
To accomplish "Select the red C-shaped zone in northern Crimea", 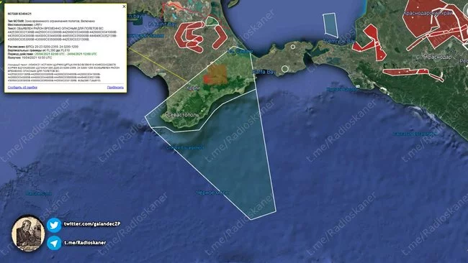I will 189,37.
